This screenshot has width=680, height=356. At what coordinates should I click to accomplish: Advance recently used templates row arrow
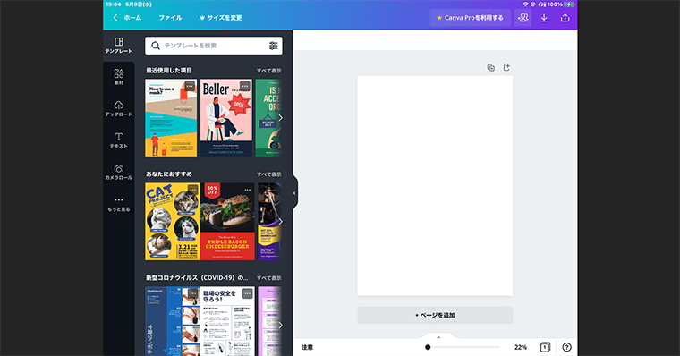[281, 118]
